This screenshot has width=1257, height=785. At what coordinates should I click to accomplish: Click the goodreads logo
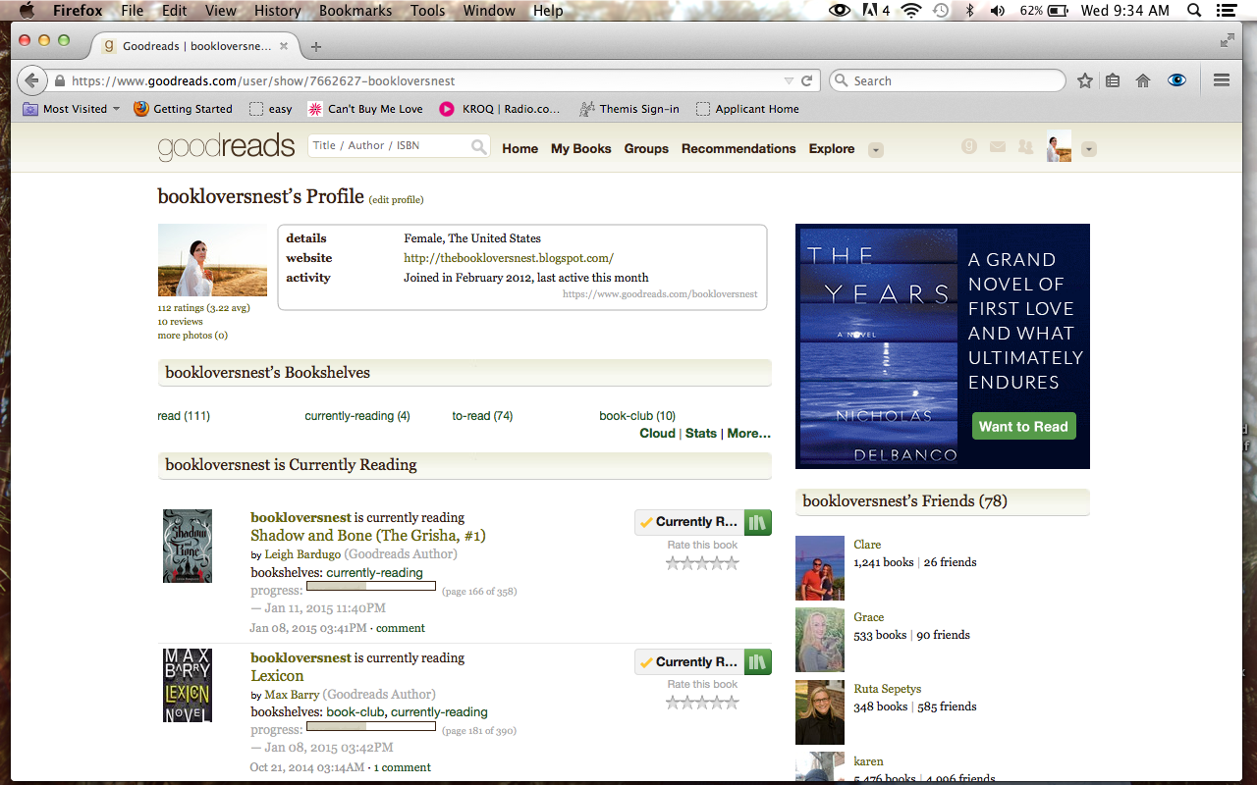(x=226, y=147)
